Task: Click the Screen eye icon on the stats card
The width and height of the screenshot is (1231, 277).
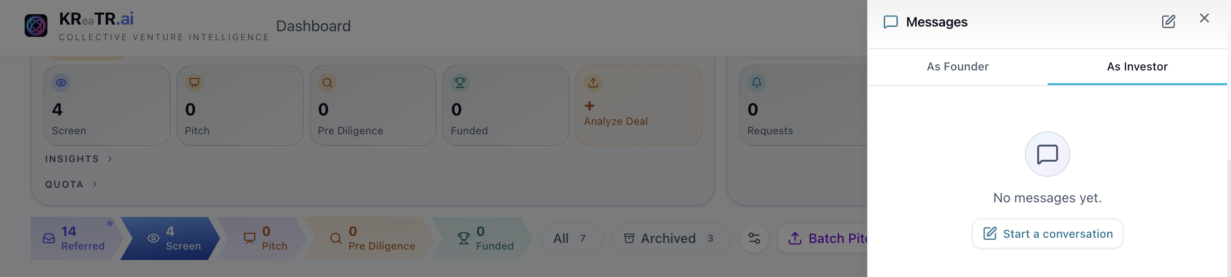Action: click(x=60, y=82)
